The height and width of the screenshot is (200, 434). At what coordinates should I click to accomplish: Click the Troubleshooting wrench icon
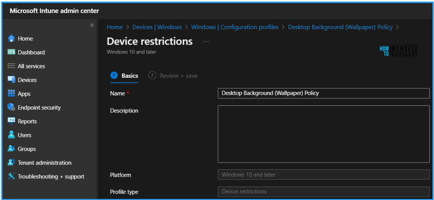coord(11,176)
